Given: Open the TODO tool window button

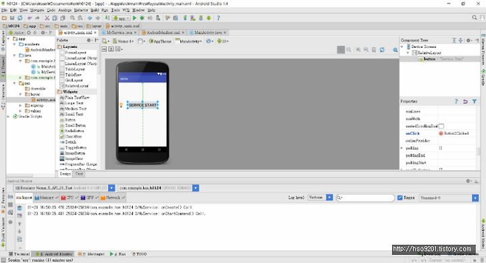Looking at the screenshot, I should pos(139,254).
